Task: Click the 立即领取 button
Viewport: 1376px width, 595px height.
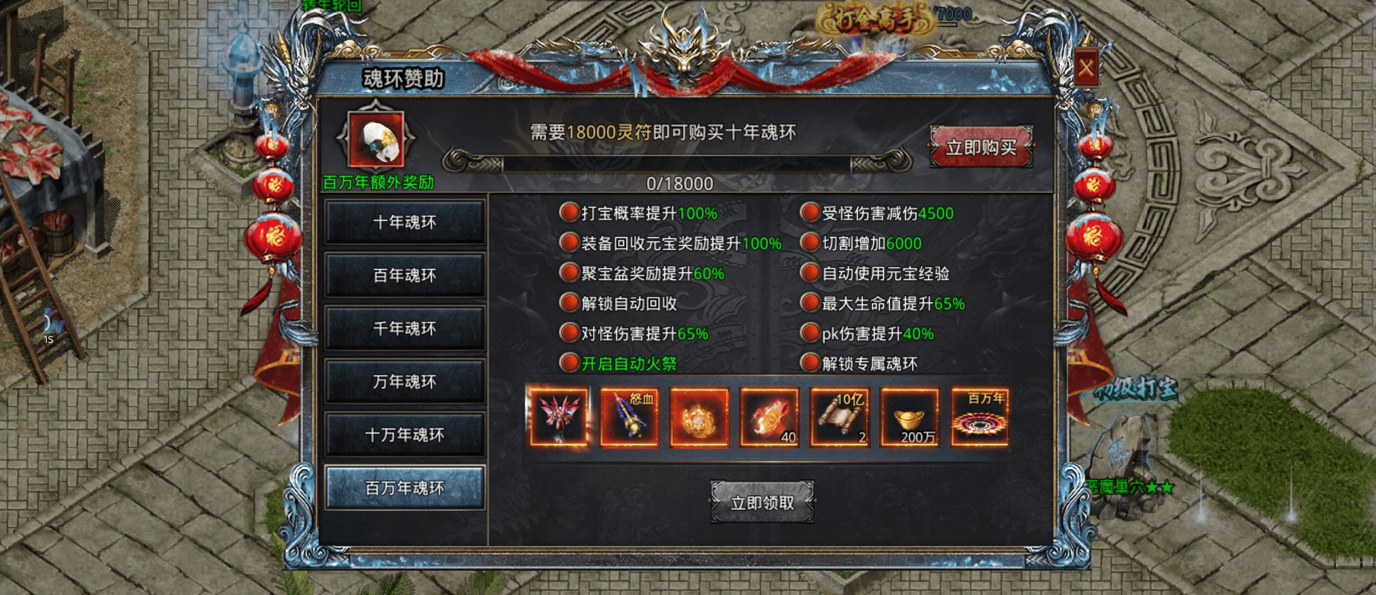Action: (762, 502)
